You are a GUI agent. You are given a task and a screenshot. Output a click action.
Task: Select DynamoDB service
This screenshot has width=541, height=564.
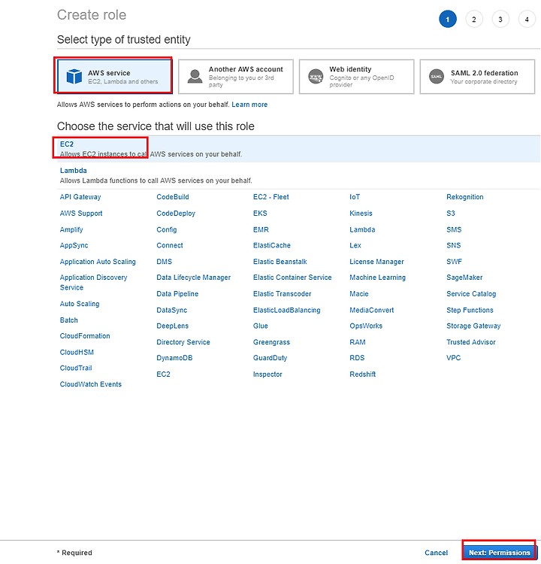tap(174, 358)
